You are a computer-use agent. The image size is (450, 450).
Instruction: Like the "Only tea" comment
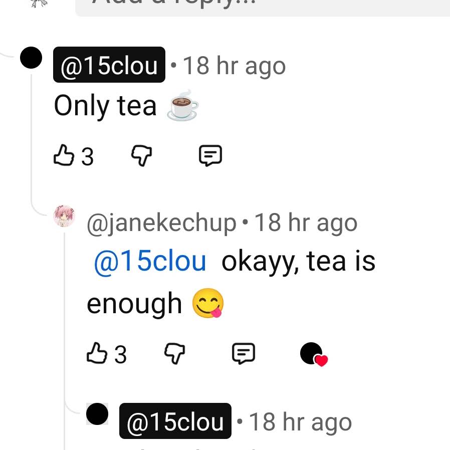[x=64, y=155]
